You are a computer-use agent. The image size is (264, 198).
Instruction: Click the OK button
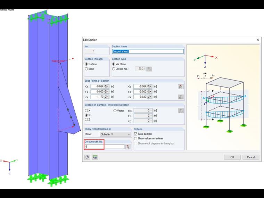click(x=232, y=157)
